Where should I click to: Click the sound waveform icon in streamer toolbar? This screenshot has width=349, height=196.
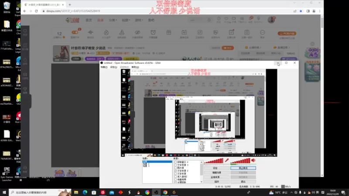[x=90, y=32]
